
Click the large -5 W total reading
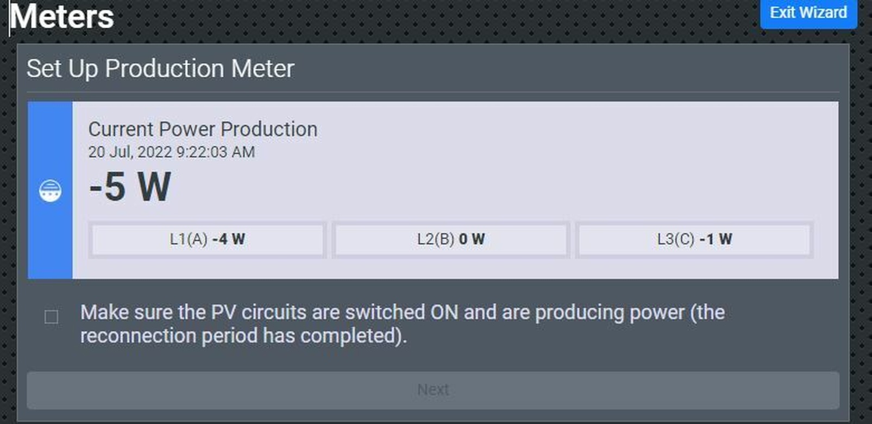(130, 187)
